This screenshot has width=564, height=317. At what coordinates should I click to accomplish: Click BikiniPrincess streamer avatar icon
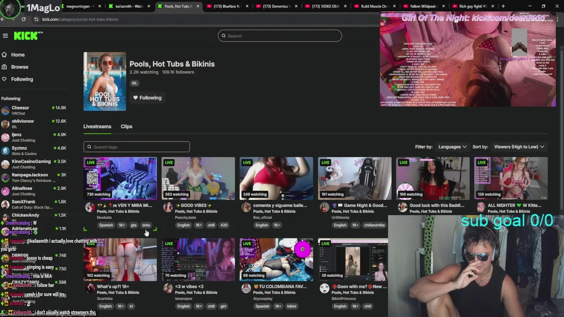pyautogui.click(x=324, y=288)
